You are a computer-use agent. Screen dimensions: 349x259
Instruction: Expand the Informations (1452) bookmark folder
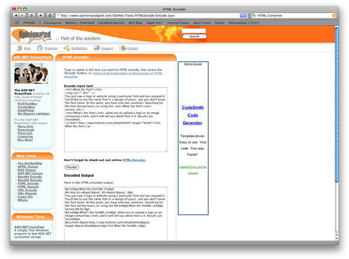coord(244,23)
